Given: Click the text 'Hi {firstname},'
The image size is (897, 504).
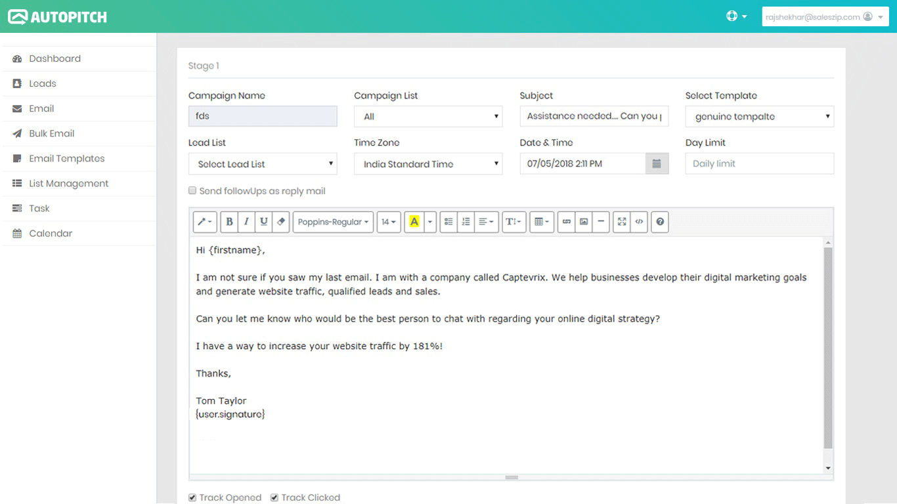Looking at the screenshot, I should point(230,250).
